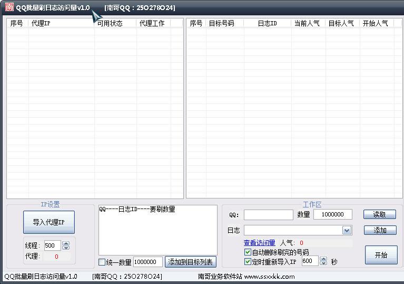Click status bar QQ批量刷日志访问量v1.0 text
The height and width of the screenshot is (284, 404).
[x=41, y=277]
